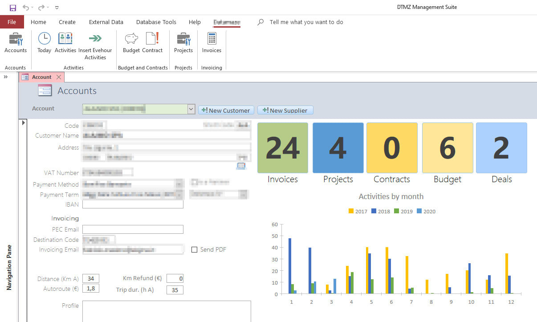The width and height of the screenshot is (537, 322).
Task: Click the Trip dur. field showing 35
Action: click(x=175, y=290)
